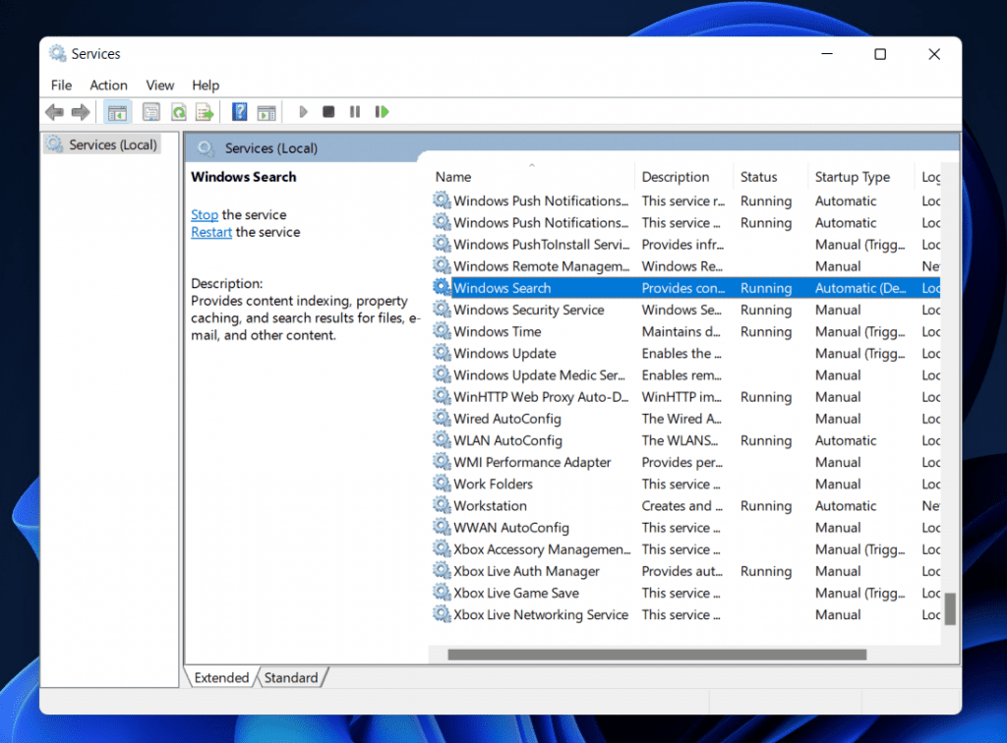Open Properties from the properties toolbar icon
The height and width of the screenshot is (743, 1007).
pos(150,111)
